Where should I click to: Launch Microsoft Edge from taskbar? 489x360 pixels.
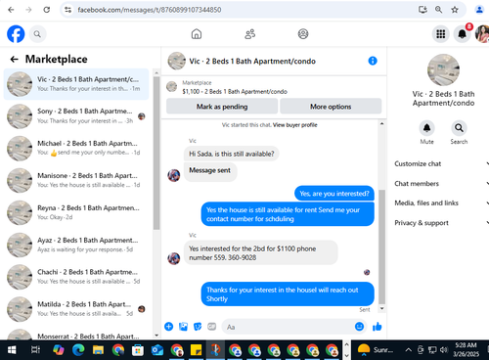(78, 350)
